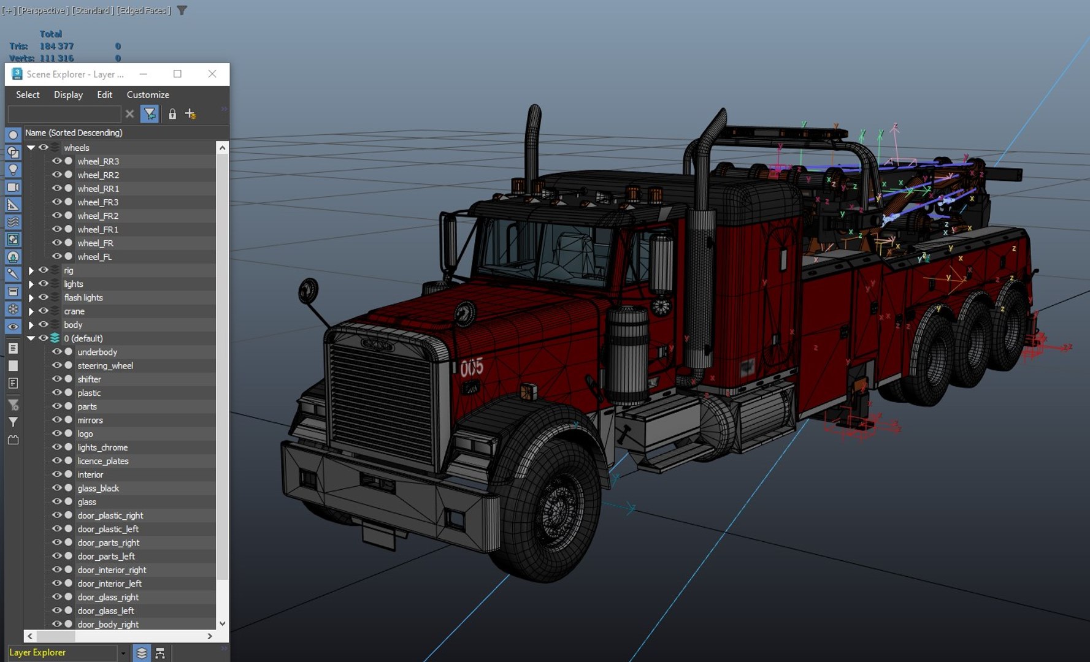Hide wheel_FR1 using its eye icon

tap(56, 229)
